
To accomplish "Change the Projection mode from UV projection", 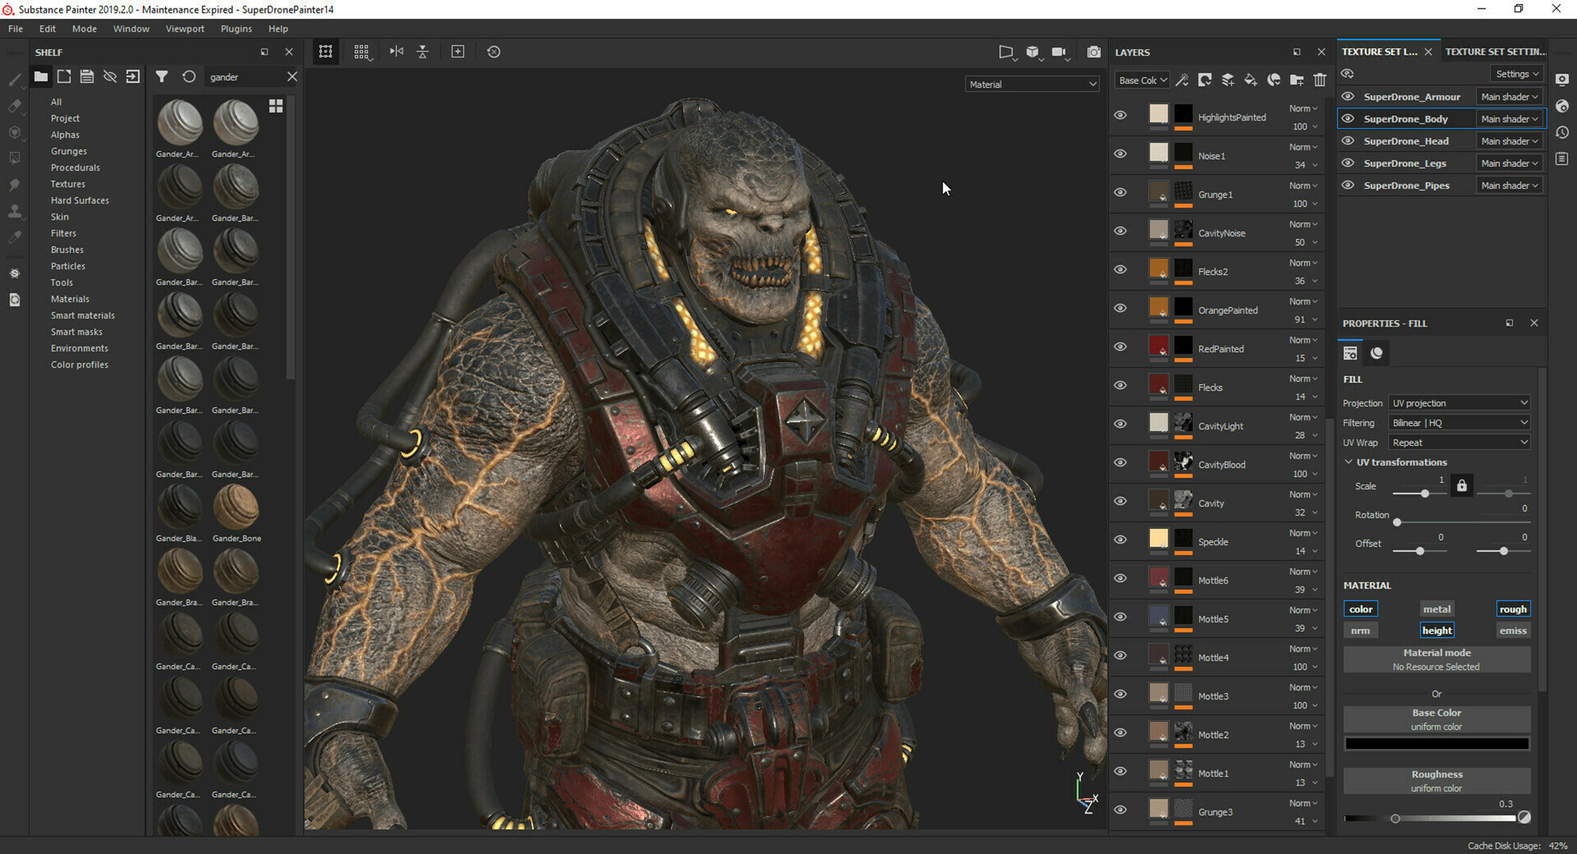I will [x=1458, y=402].
